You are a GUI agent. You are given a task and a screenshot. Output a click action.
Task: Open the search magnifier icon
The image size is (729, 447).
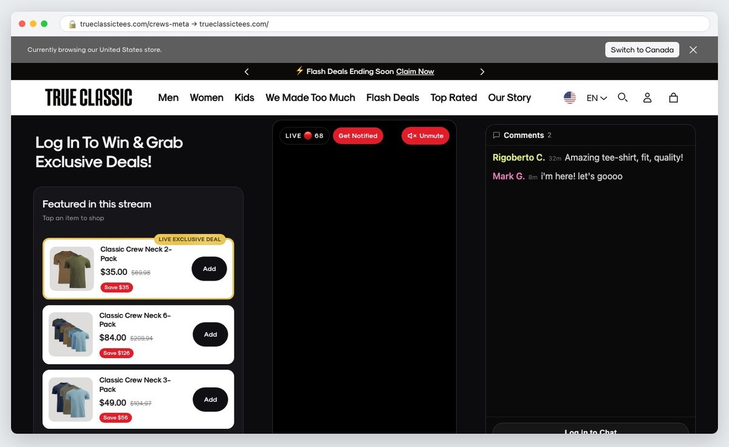[623, 97]
